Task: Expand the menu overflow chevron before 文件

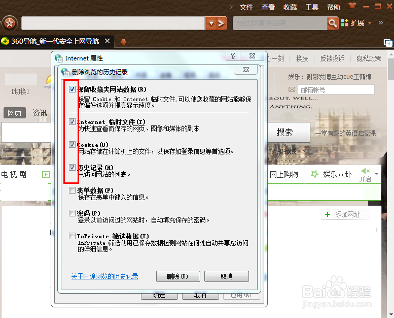Action: 232,7
